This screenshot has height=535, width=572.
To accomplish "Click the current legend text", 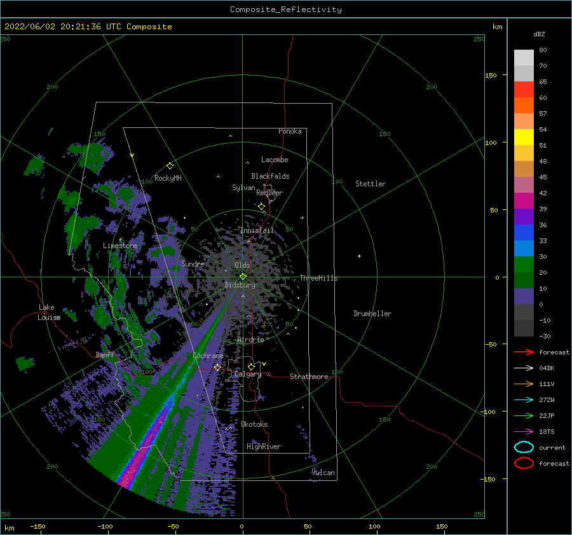I will [x=552, y=448].
